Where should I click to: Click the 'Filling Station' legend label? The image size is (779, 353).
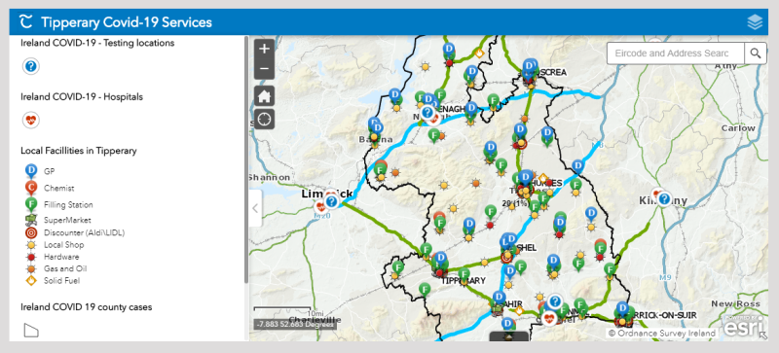click(68, 204)
